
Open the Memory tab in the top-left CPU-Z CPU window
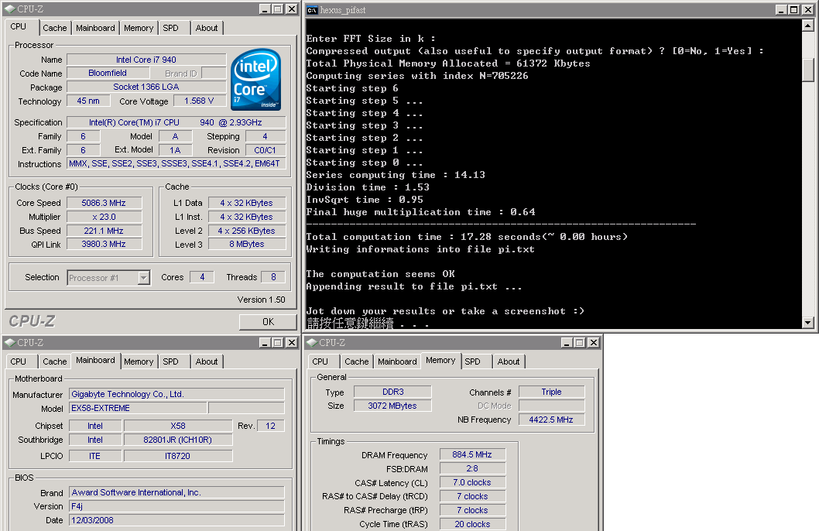(139, 28)
